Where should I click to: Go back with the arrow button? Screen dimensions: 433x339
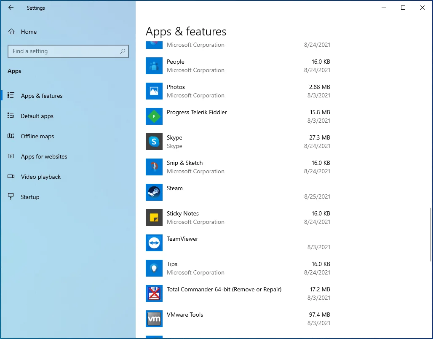click(11, 8)
